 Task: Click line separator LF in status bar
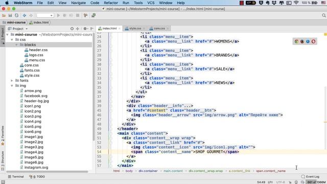tap(270, 182)
